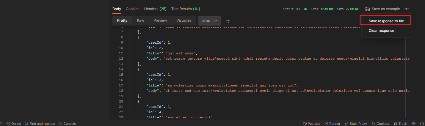This screenshot has height=126, width=425.
Task: Select the Preview view mode
Action: pyautogui.click(x=160, y=21)
